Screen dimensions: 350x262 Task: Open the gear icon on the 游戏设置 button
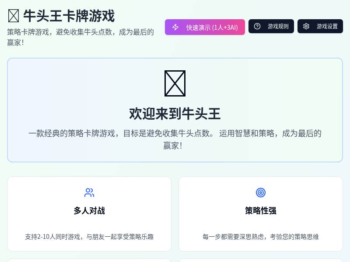(306, 26)
